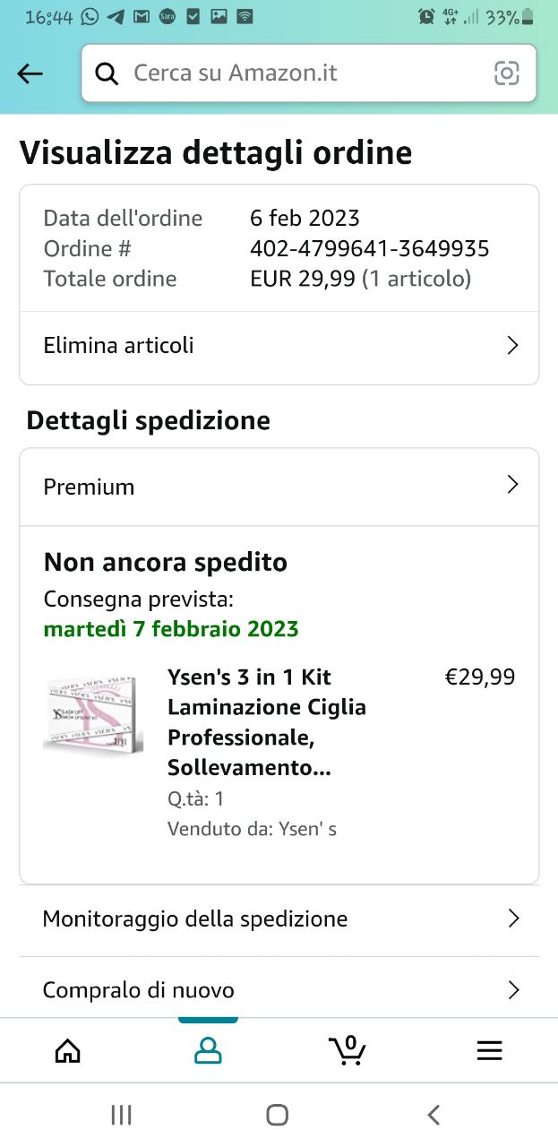The width and height of the screenshot is (558, 1147).
Task: Tap the search magnifier icon
Action: point(107,73)
